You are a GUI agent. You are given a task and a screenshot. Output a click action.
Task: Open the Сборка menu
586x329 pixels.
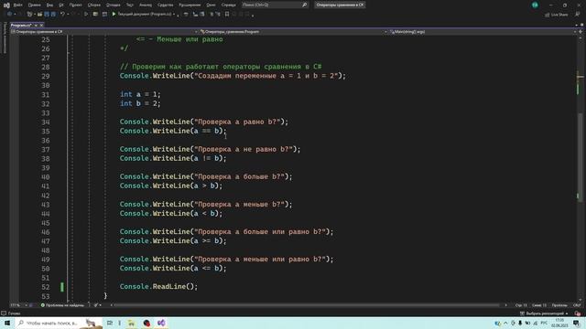point(93,5)
